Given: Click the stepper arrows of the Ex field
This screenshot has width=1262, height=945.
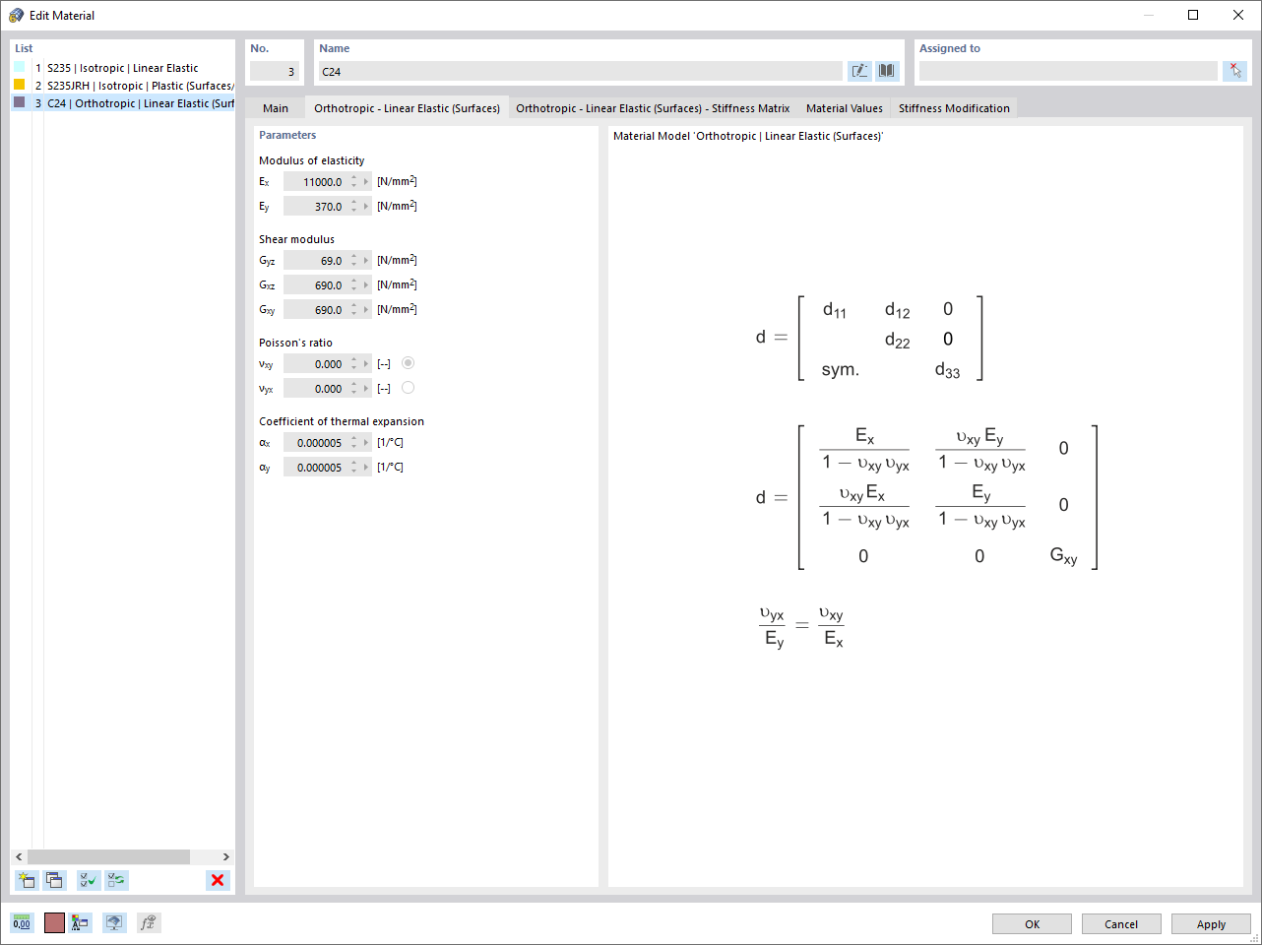Looking at the screenshot, I should [x=354, y=182].
